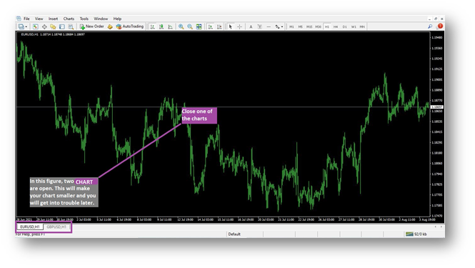Switch the timeframe to D1
The width and height of the screenshot is (475, 268).
coord(344,26)
